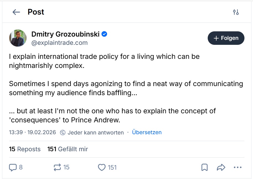Repost this post via arrows icon
Screen dimensions: 253x179
[x=57, y=167]
